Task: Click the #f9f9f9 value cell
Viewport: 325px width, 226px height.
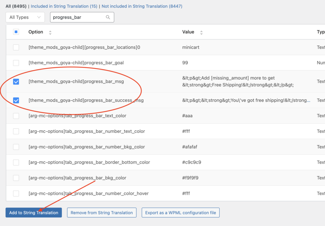Action: tap(190, 178)
